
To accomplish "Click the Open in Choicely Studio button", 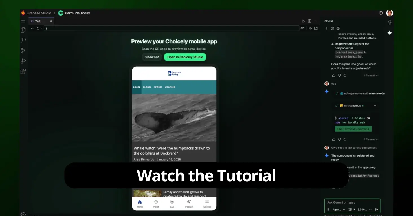I will pyautogui.click(x=185, y=57).
